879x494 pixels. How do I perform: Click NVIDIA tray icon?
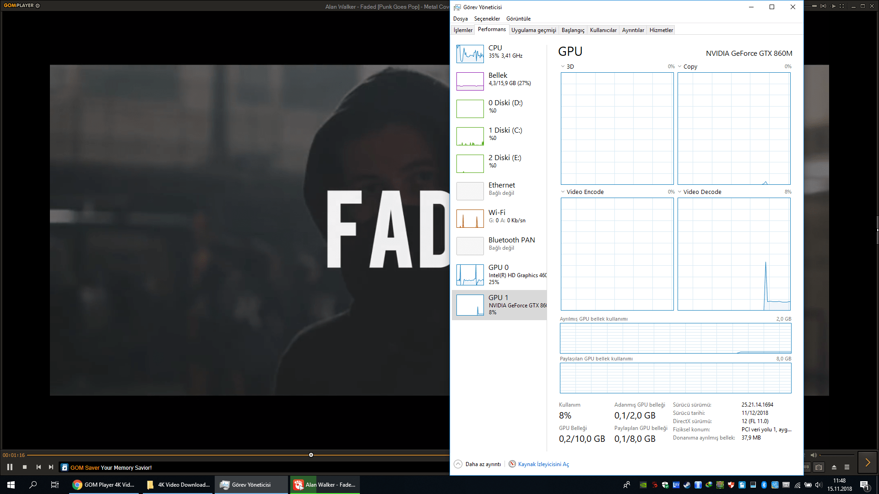point(643,485)
